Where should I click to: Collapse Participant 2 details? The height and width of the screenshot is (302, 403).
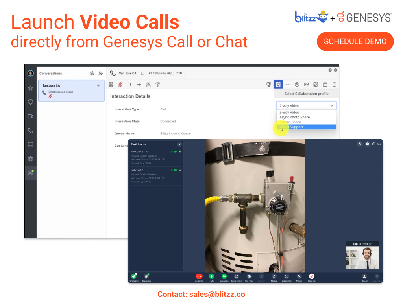click(180, 170)
